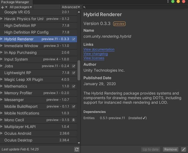Click the installed checkmark for Jobs
This screenshot has height=153, width=188.
tap(74, 66)
